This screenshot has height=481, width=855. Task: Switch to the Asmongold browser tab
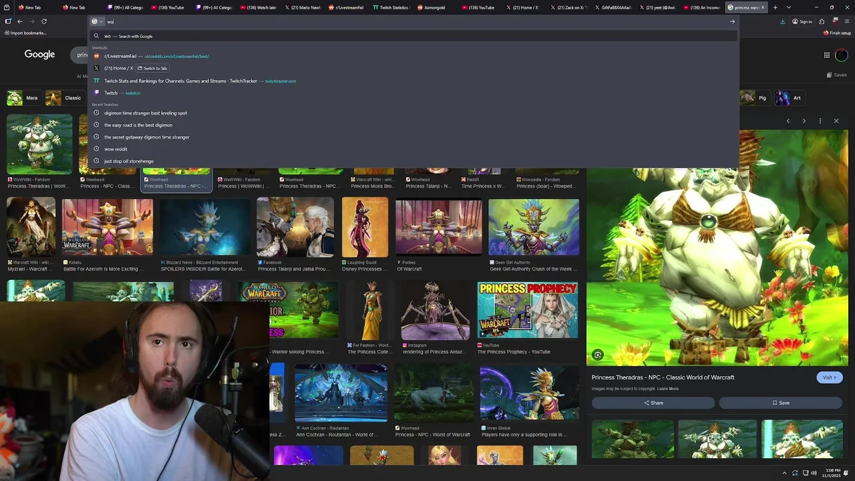[436, 7]
